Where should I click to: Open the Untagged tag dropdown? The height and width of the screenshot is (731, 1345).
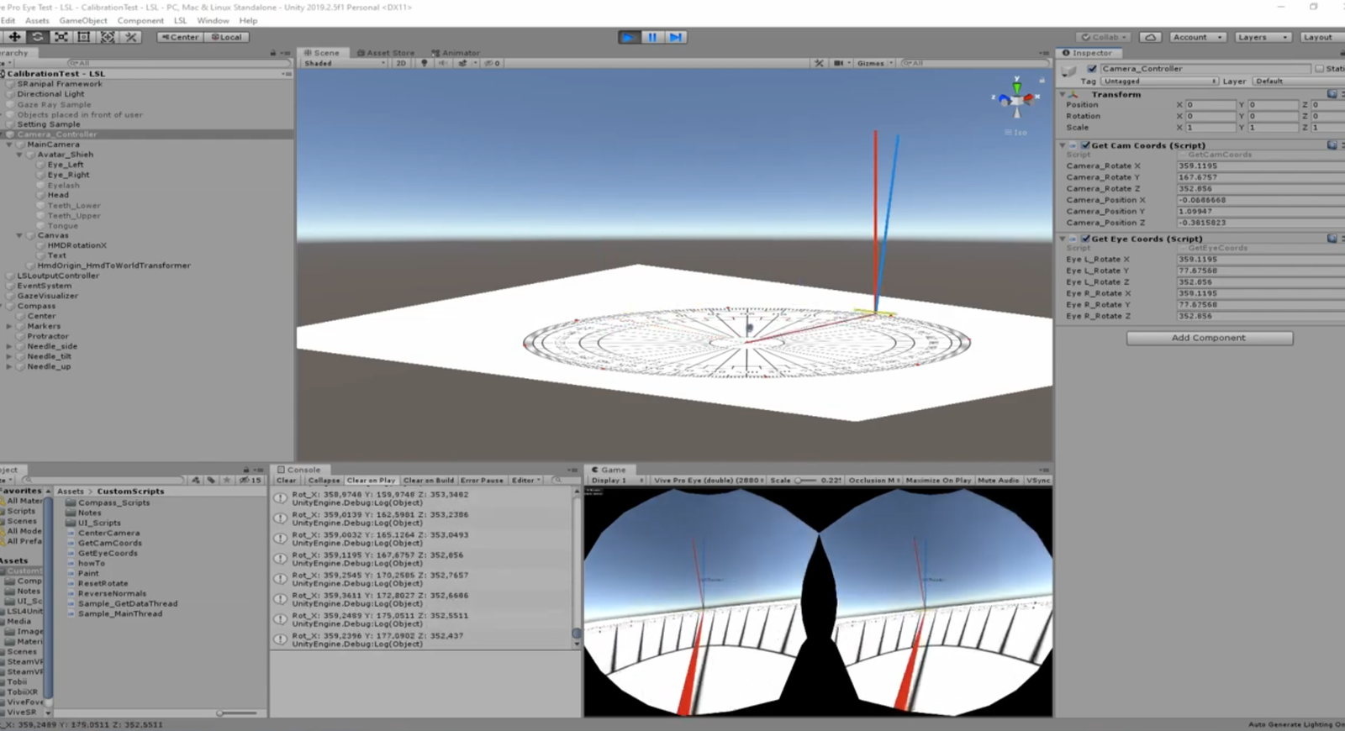click(x=1159, y=82)
